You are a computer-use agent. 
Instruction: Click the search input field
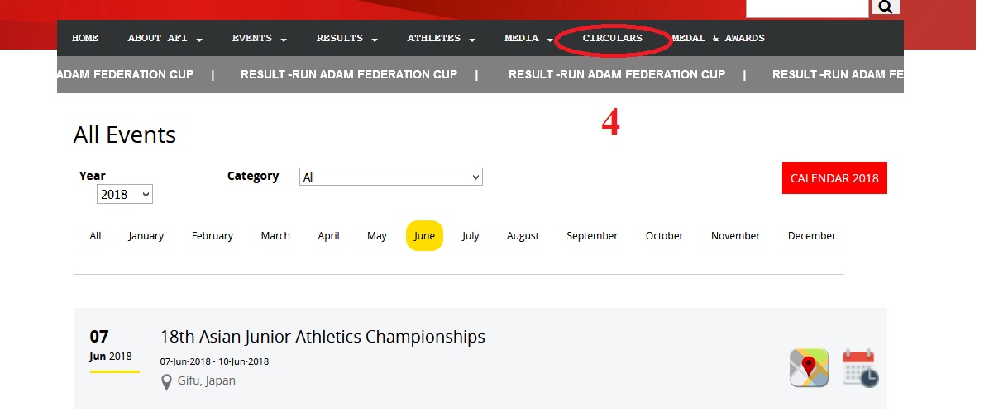tap(807, 7)
